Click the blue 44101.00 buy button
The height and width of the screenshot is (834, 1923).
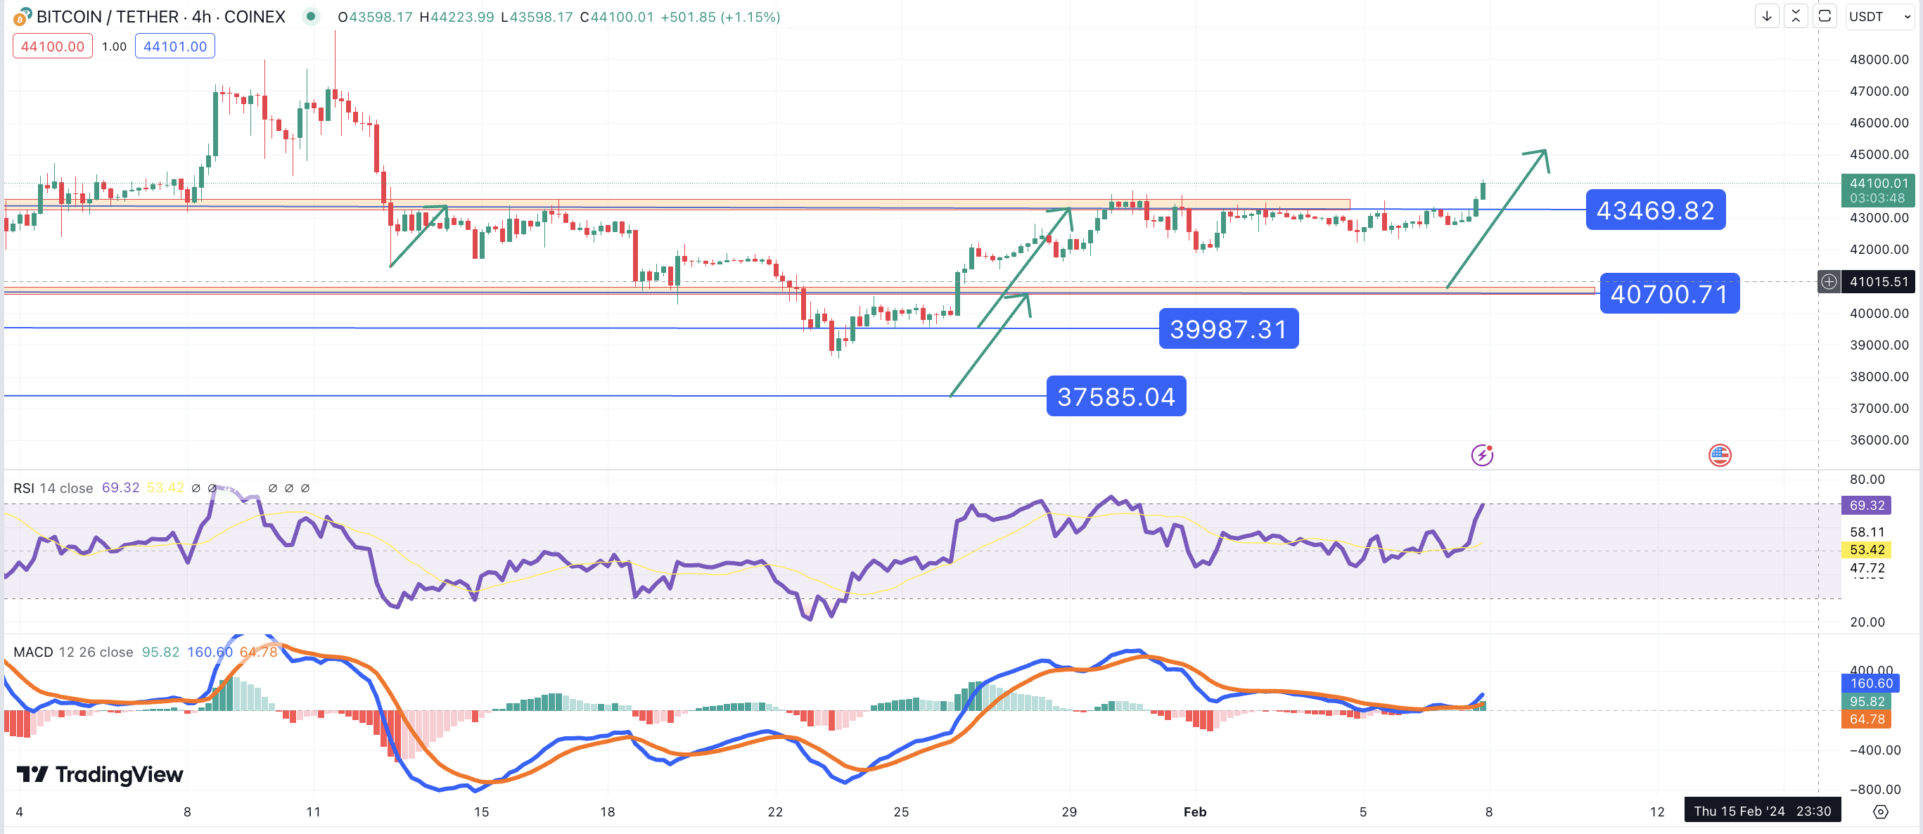174,46
